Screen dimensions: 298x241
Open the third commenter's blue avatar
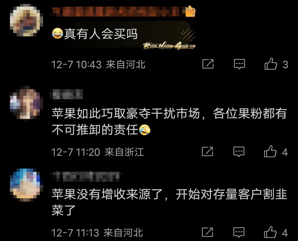pyautogui.click(x=27, y=185)
